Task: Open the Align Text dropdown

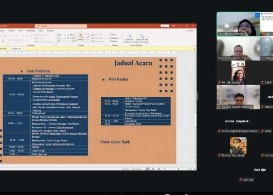Action: (x=41, y=38)
